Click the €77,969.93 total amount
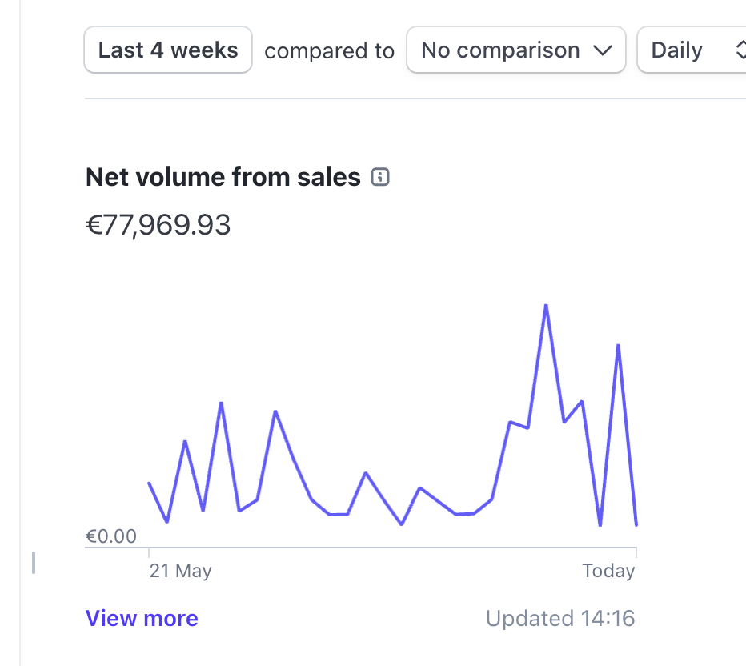Screen dimensions: 746x666 point(158,226)
